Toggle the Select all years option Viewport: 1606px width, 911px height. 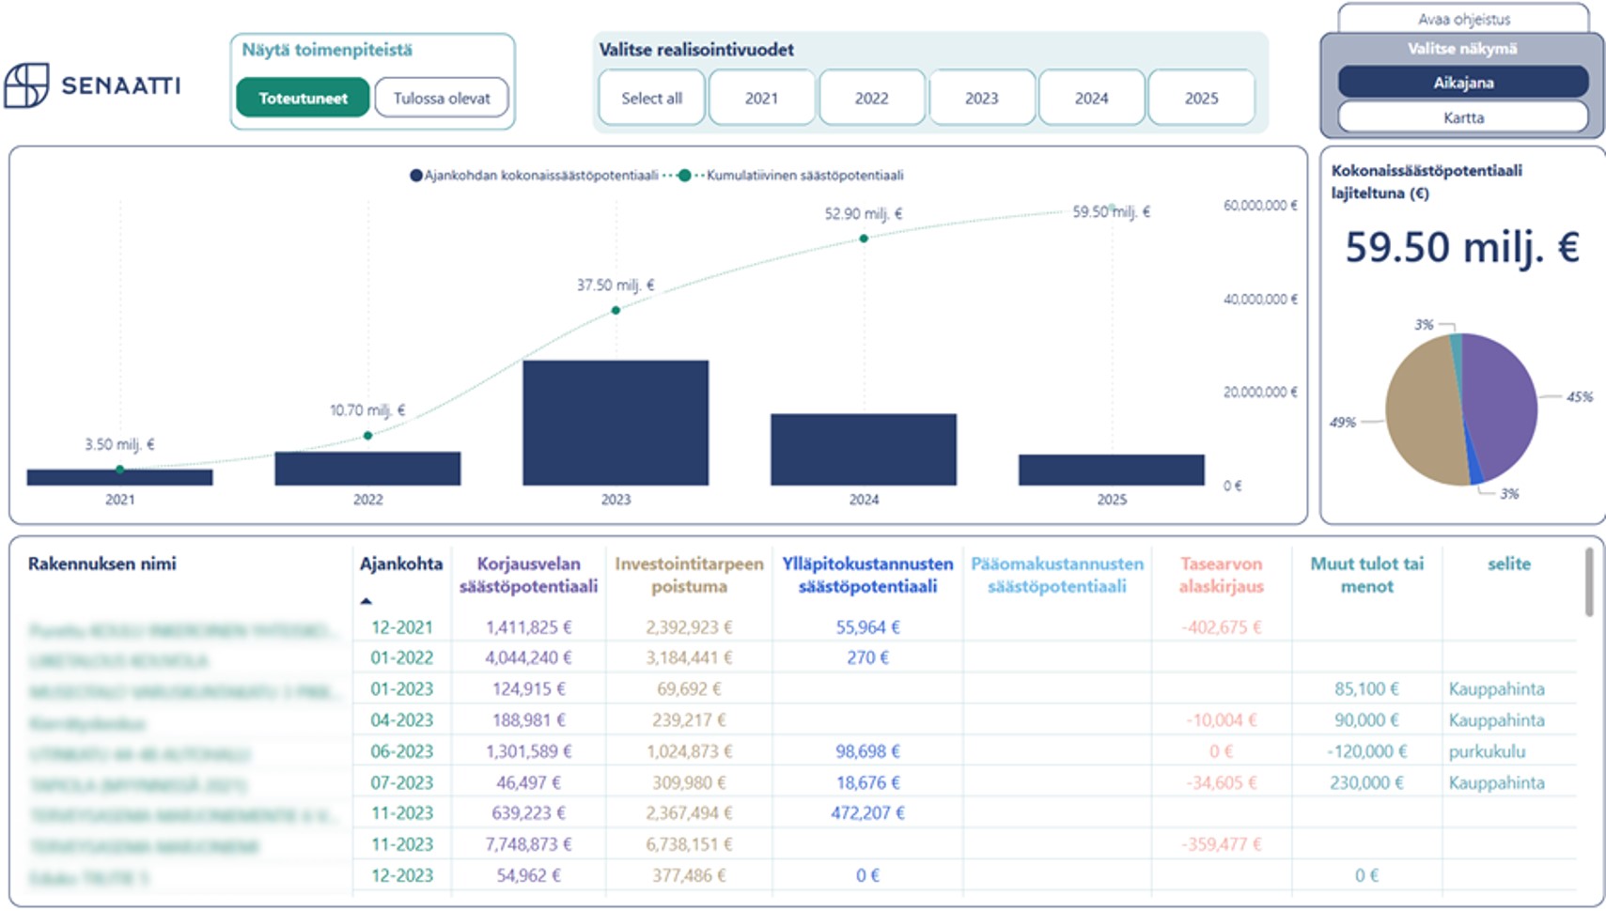651,98
